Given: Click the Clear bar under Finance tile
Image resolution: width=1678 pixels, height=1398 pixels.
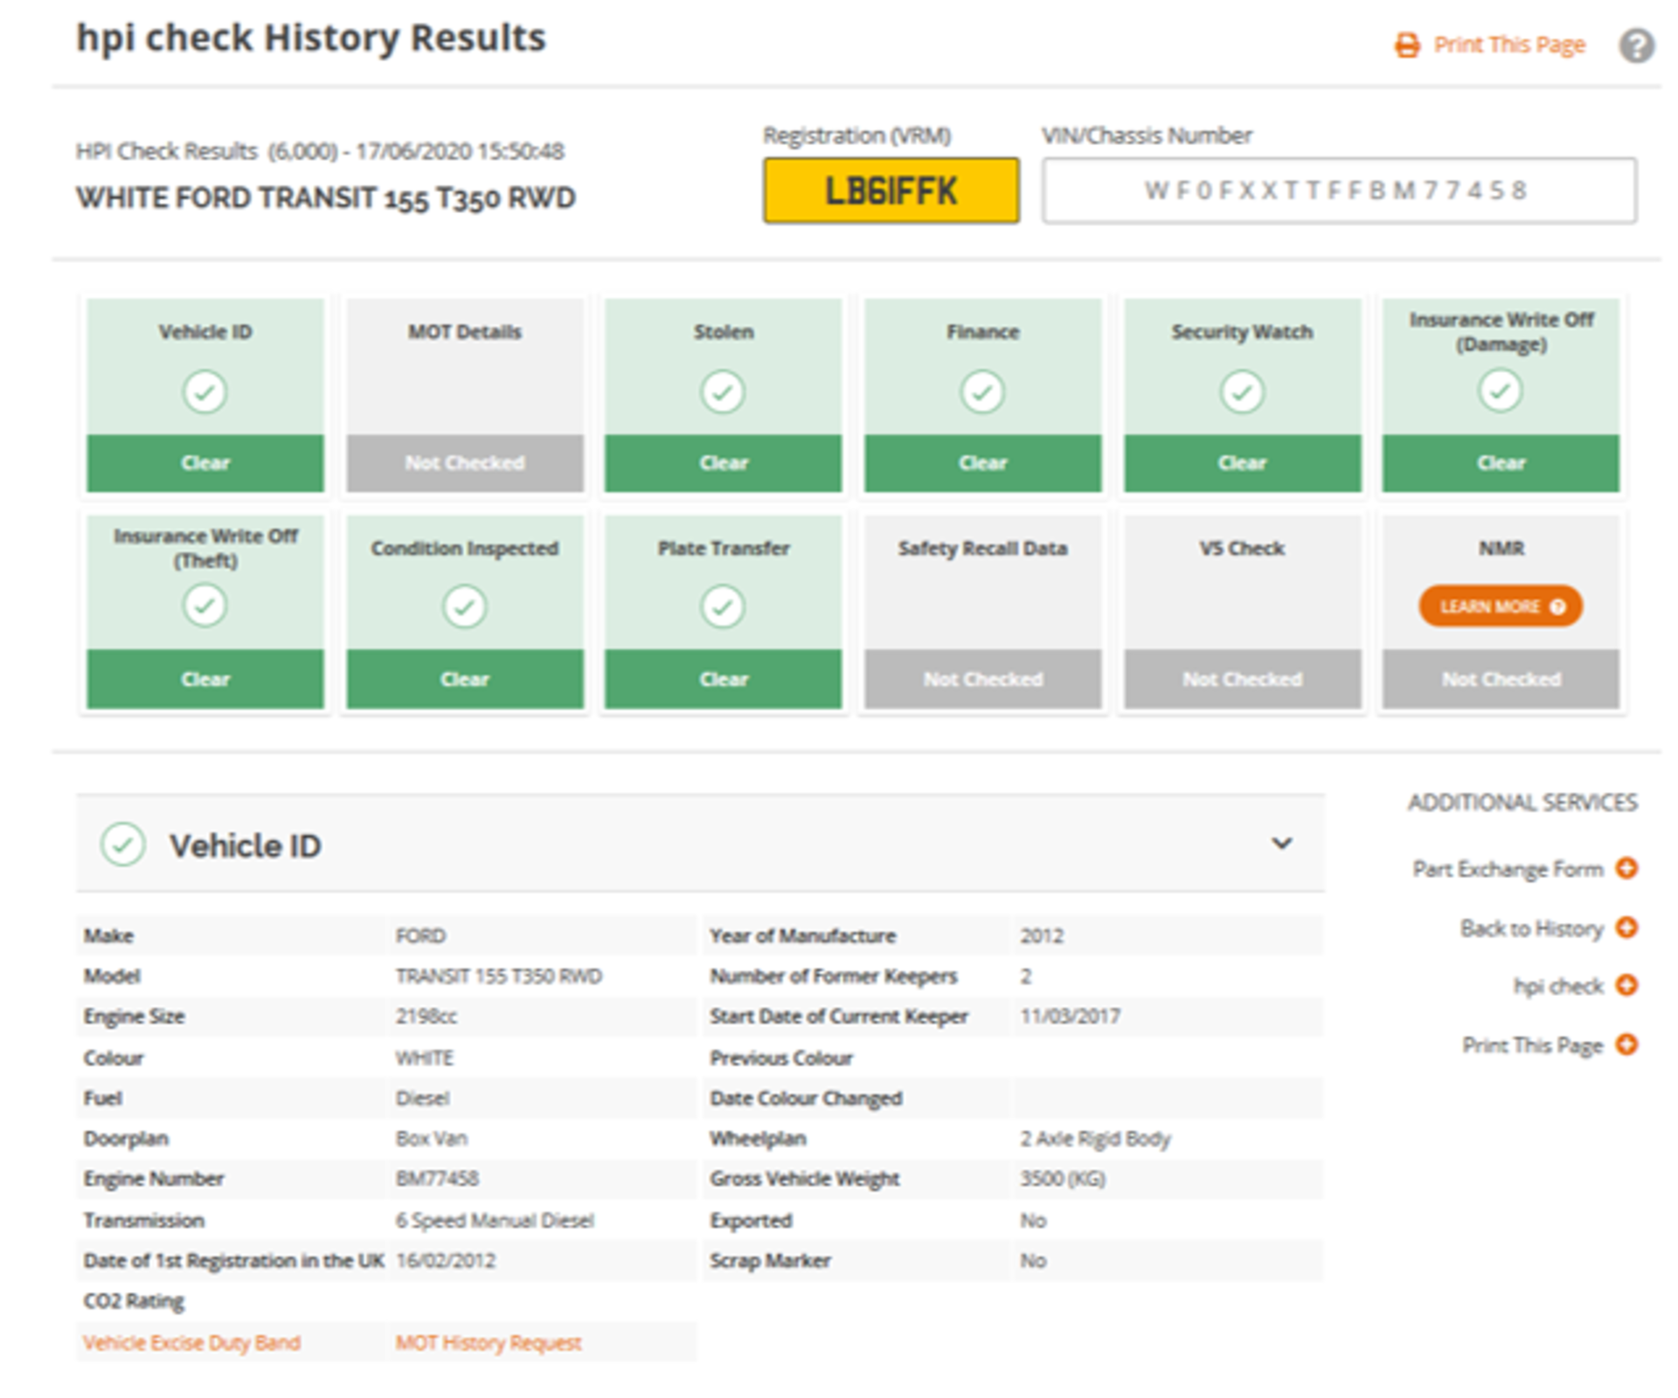Looking at the screenshot, I should coord(982,463).
